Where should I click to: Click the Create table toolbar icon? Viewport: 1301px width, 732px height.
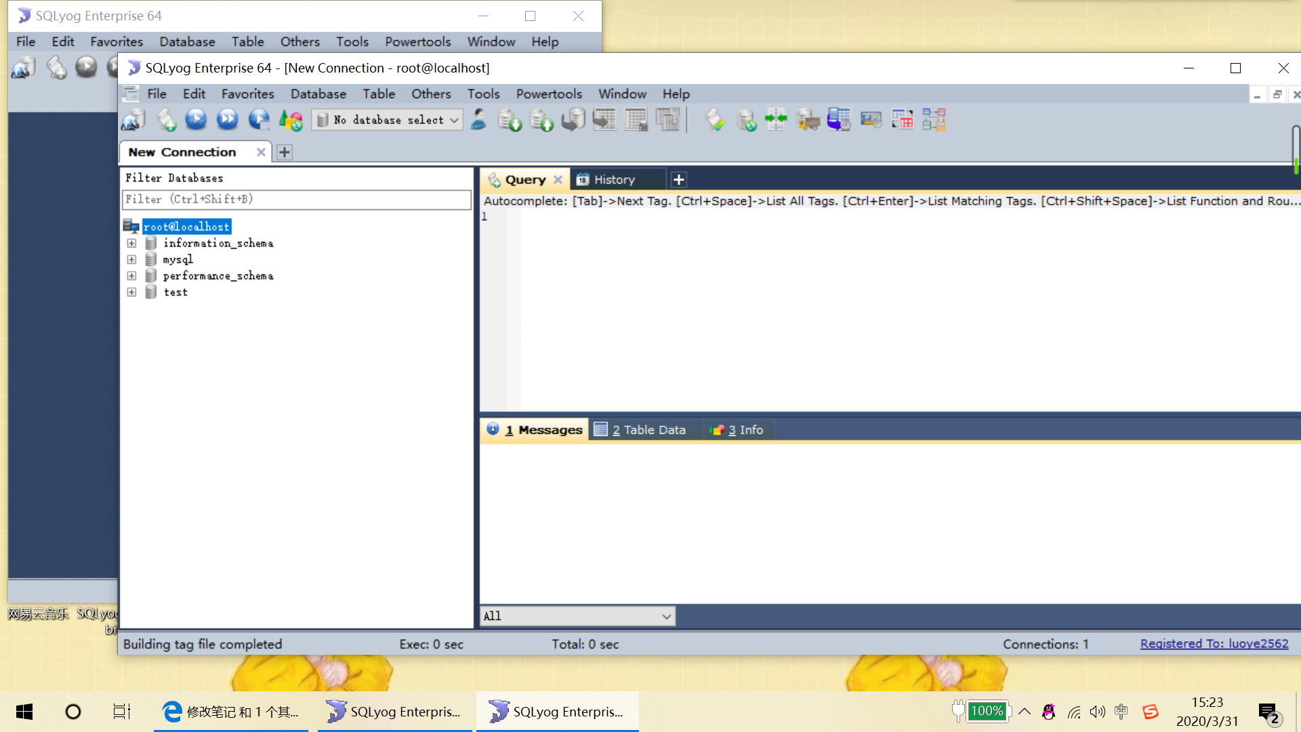(x=604, y=119)
